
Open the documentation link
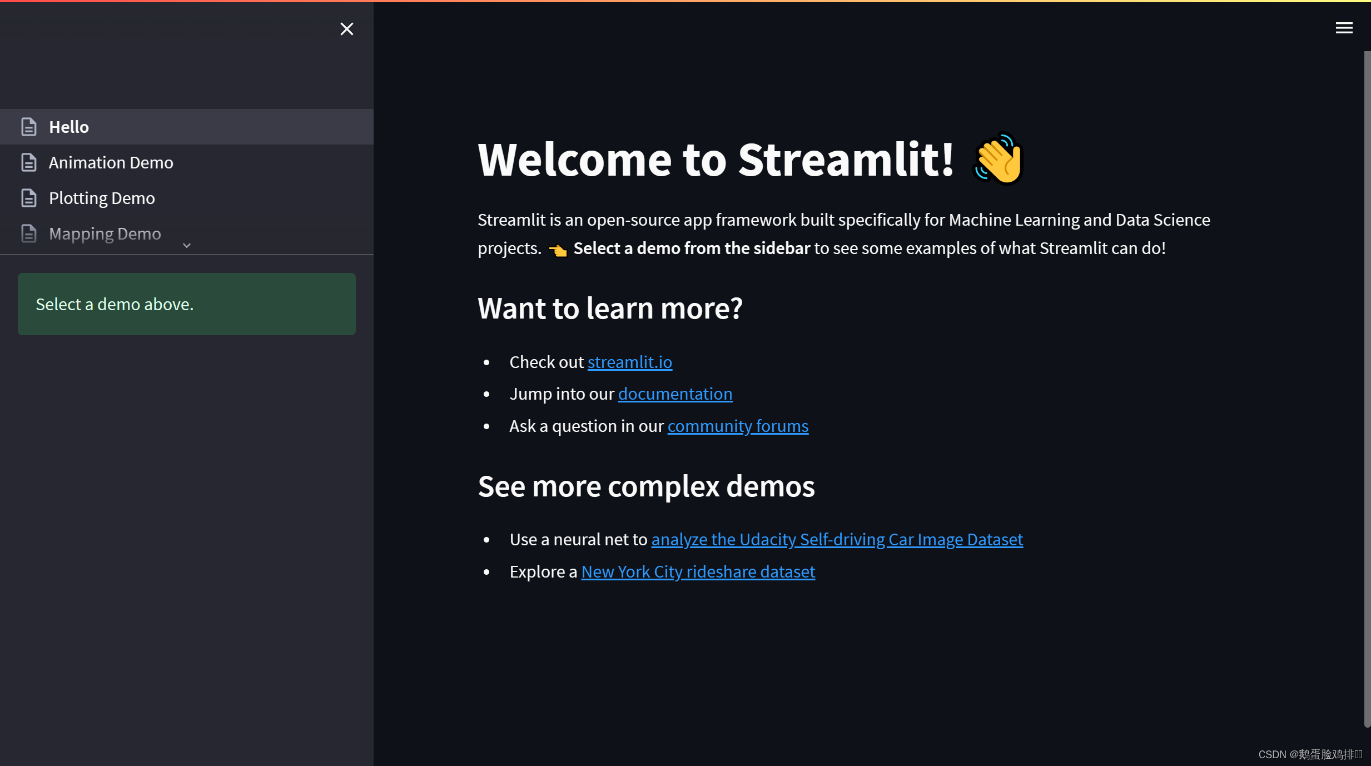click(675, 394)
